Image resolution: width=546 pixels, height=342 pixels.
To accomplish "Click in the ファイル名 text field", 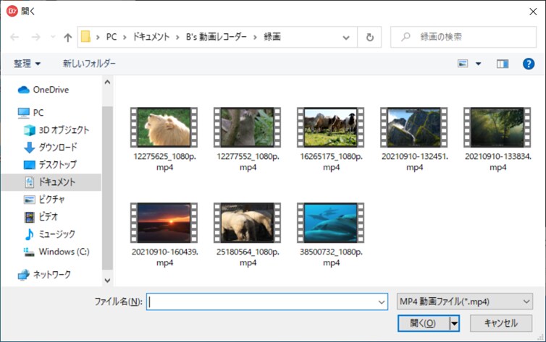I will [264, 302].
